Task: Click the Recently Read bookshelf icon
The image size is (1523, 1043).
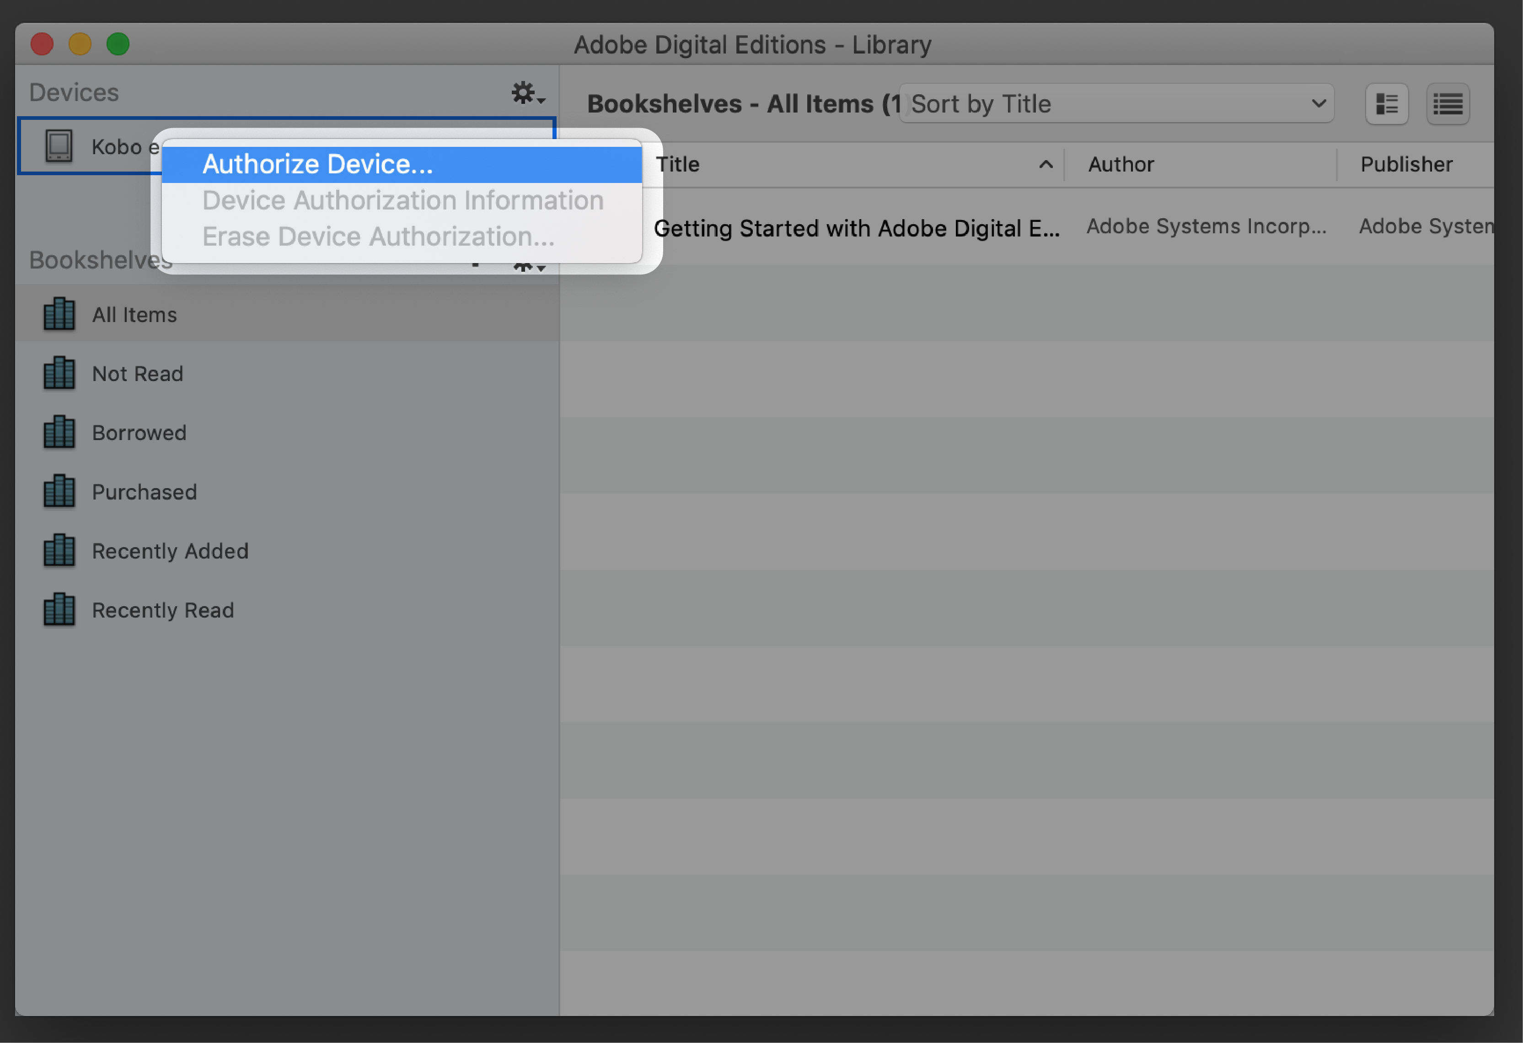Action: coord(60,608)
